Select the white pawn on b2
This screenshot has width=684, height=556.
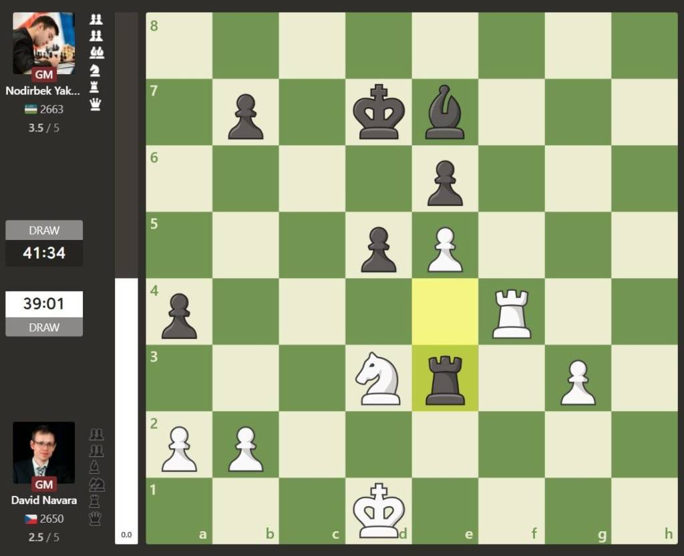(246, 444)
